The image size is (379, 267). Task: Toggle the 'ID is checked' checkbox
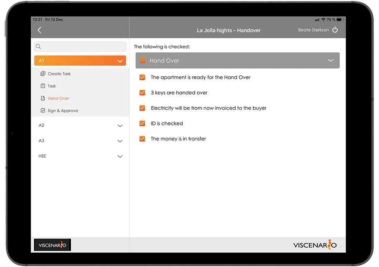coord(142,123)
